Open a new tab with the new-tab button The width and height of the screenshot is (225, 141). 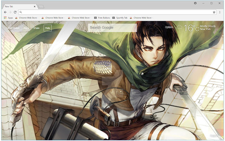pos(41,7)
